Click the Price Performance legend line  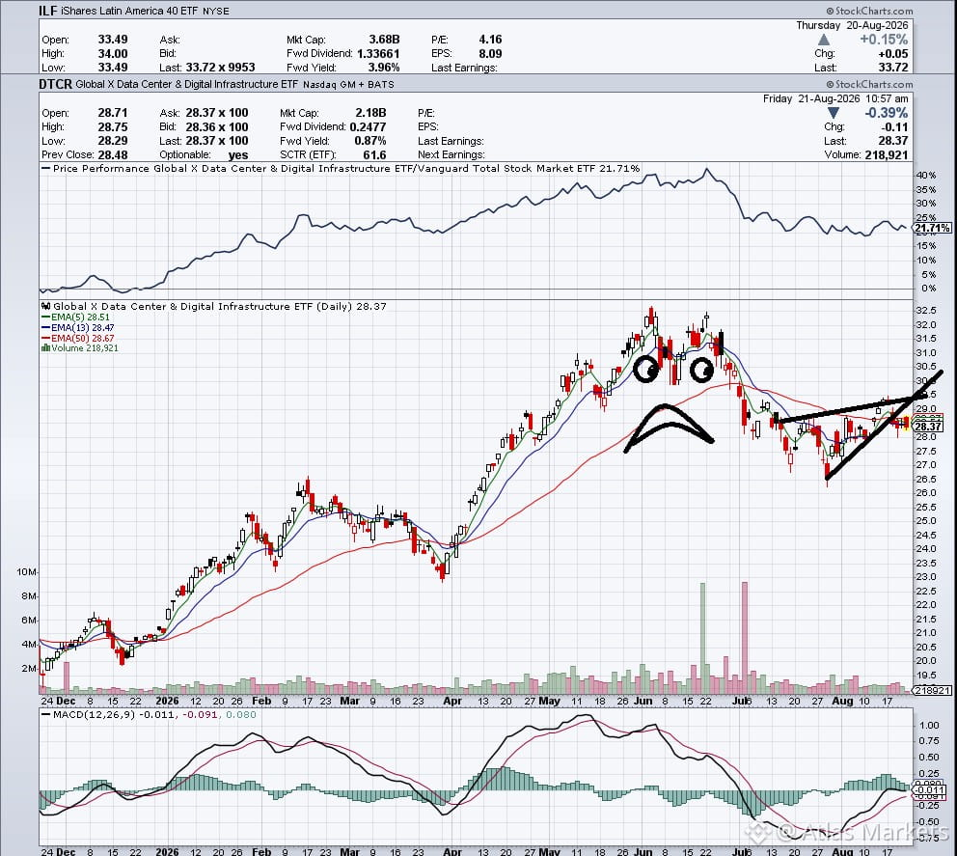(341, 169)
